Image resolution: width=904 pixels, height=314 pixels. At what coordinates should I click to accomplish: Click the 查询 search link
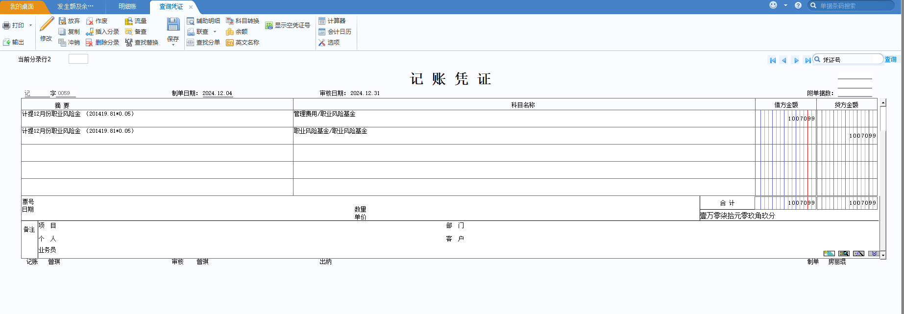point(890,59)
